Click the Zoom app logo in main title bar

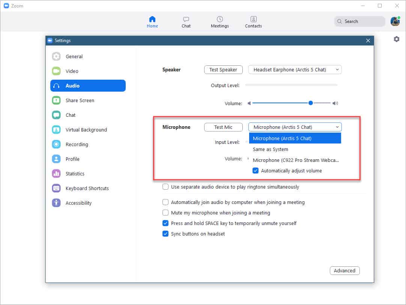(x=6, y=6)
